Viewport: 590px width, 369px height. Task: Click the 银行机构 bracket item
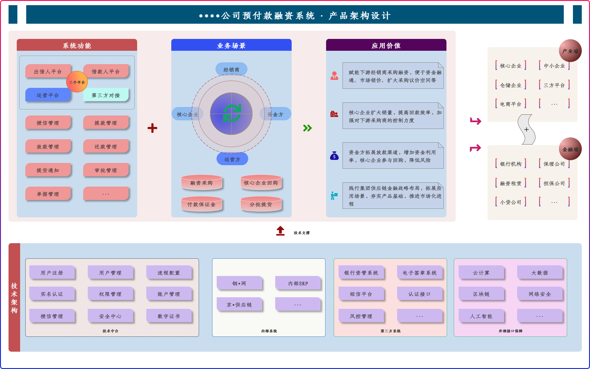tap(511, 164)
